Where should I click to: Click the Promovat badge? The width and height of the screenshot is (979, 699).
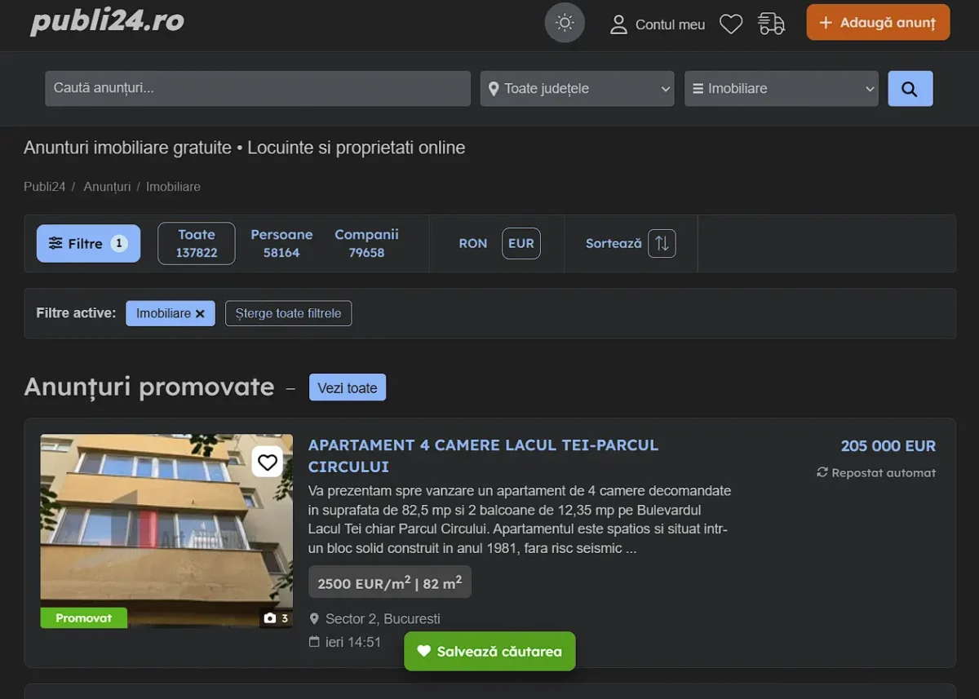[x=84, y=617]
